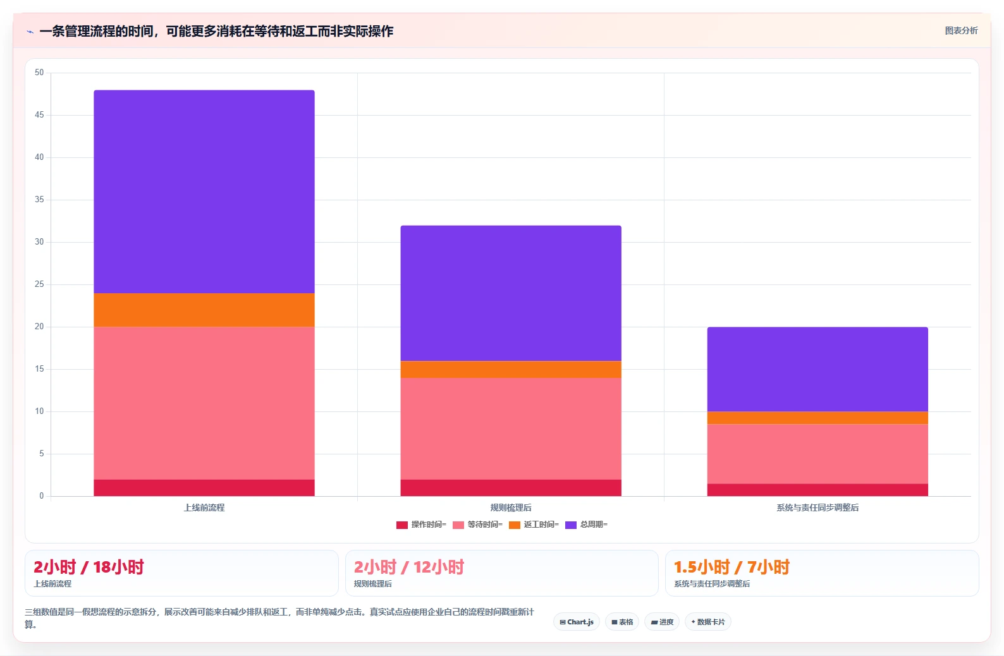Open the 图表分析 label in the header
Image resolution: width=1004 pixels, height=656 pixels.
[x=961, y=30]
